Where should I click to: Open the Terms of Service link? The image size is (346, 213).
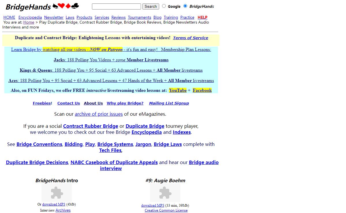point(190,38)
